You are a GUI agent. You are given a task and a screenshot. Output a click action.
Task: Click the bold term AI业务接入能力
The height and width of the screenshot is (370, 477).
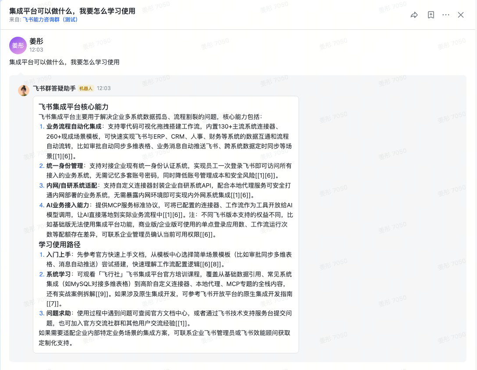tap(68, 205)
